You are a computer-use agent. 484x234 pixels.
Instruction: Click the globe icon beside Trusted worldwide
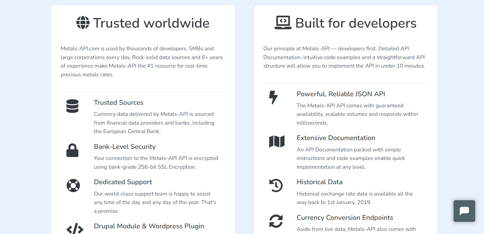[83, 23]
